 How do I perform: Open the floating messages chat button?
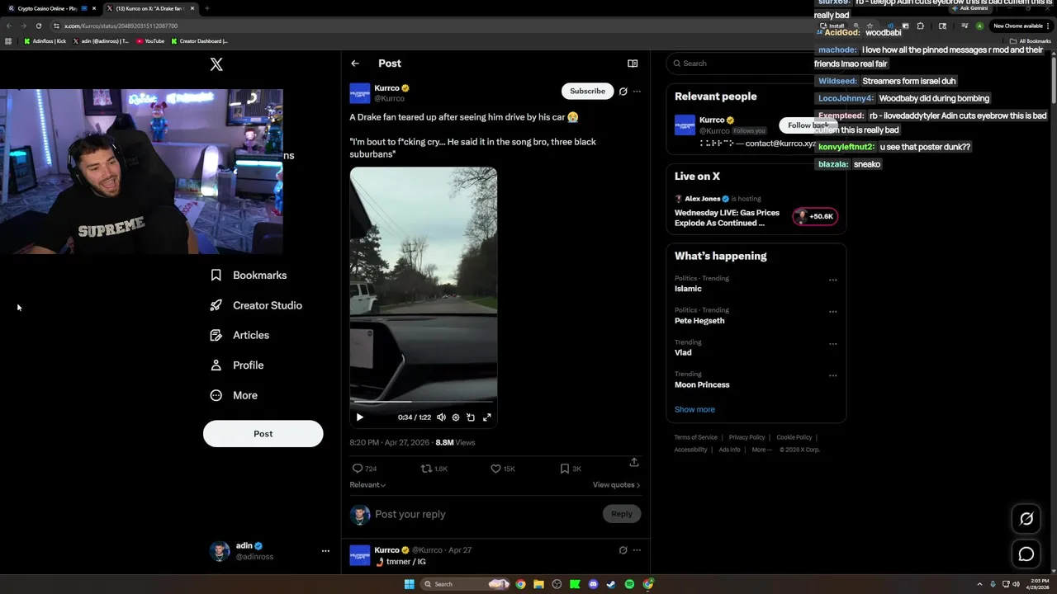[x=1026, y=554]
